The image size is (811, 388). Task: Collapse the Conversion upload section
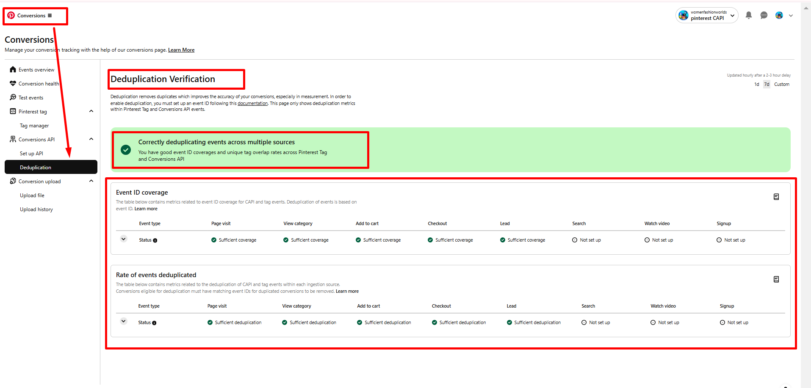[x=91, y=181]
